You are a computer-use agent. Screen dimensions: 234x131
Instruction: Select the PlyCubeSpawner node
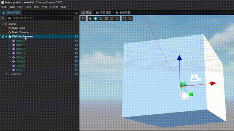coord(23,36)
